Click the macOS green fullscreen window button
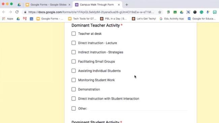Image resolution: width=219 pixels, height=123 pixels. click(x=11, y=4)
